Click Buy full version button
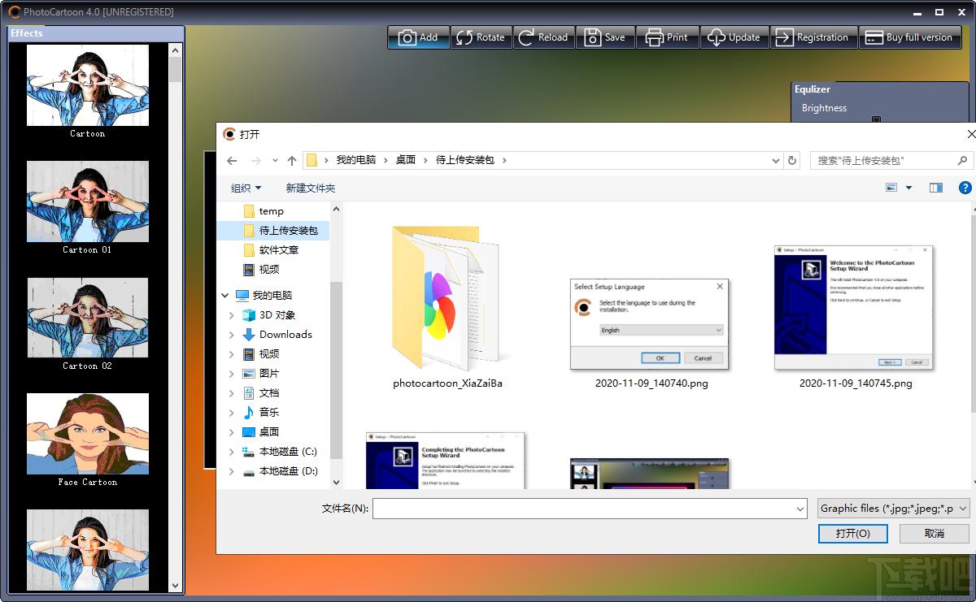The image size is (976, 602). (910, 37)
